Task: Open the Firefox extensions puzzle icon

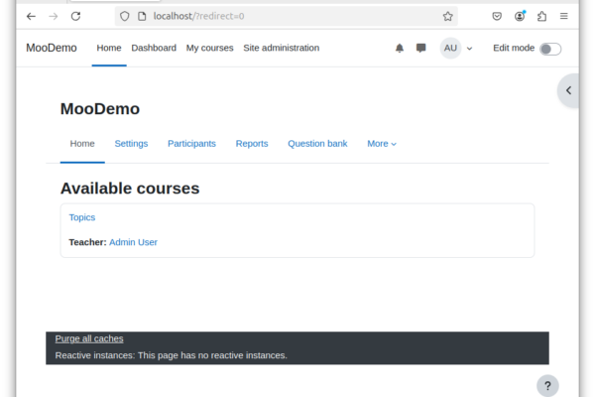Action: click(541, 16)
